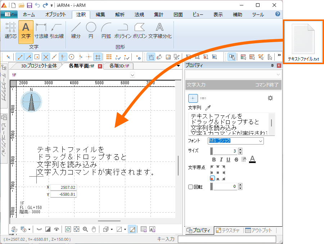Activate the 文字 text tool
This screenshot has height=244, width=324.
(x=26, y=32)
